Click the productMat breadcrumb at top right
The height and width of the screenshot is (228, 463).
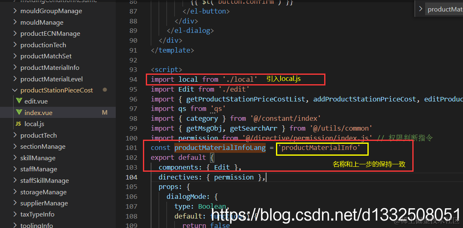coord(445,9)
